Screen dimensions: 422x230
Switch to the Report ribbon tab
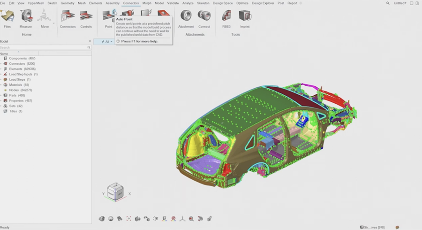[x=292, y=3]
